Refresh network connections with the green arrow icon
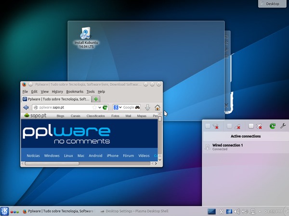The image size is (289, 216). (x=273, y=126)
